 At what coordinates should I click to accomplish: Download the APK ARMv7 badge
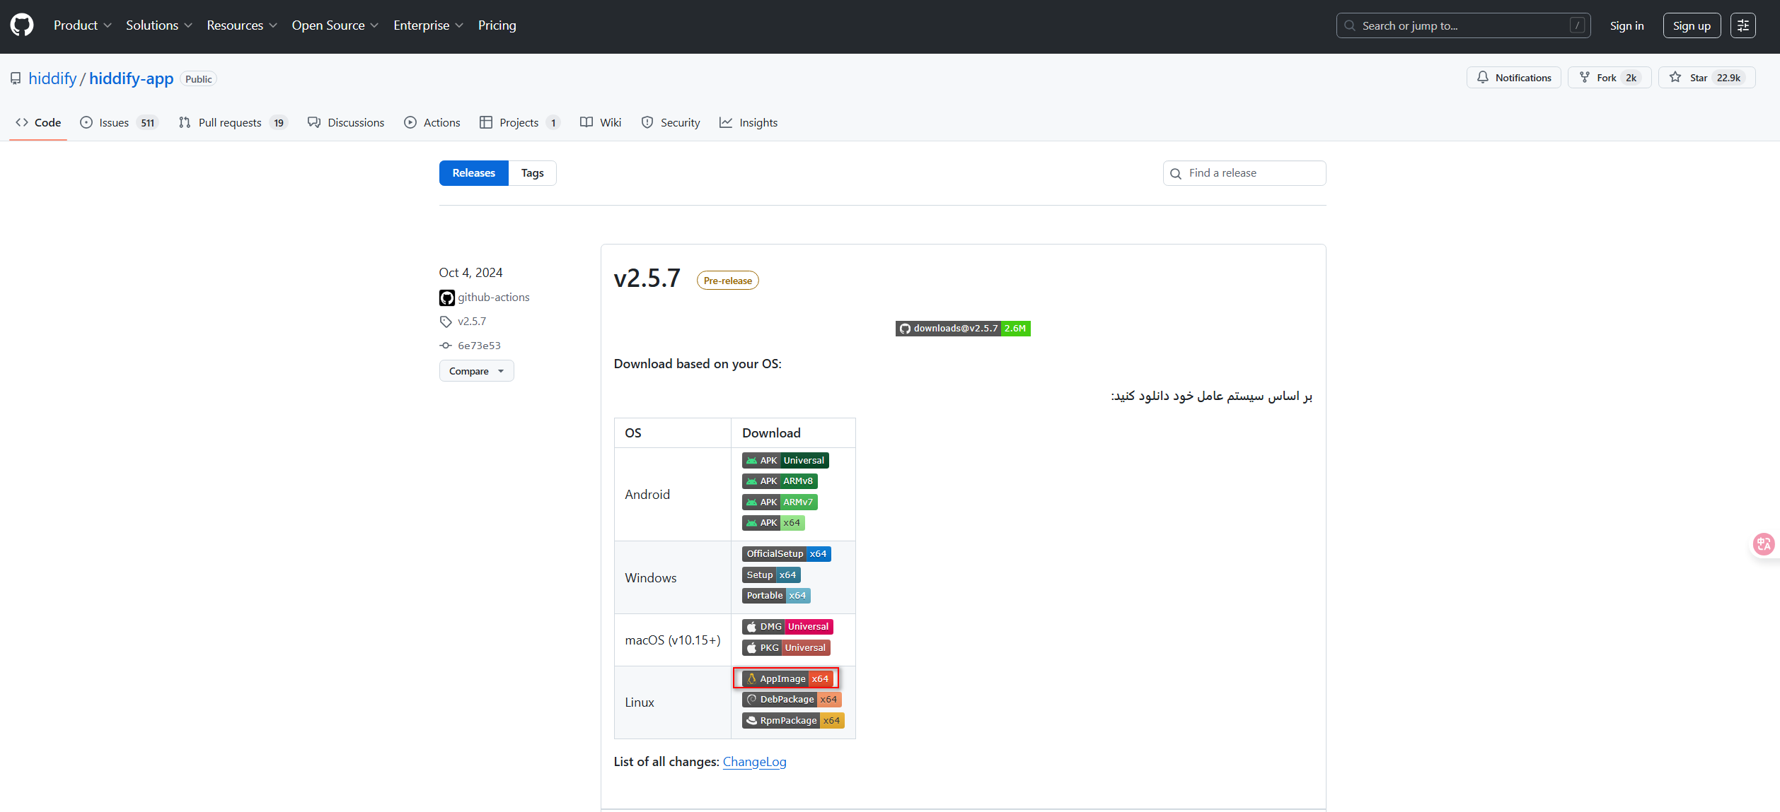780,502
